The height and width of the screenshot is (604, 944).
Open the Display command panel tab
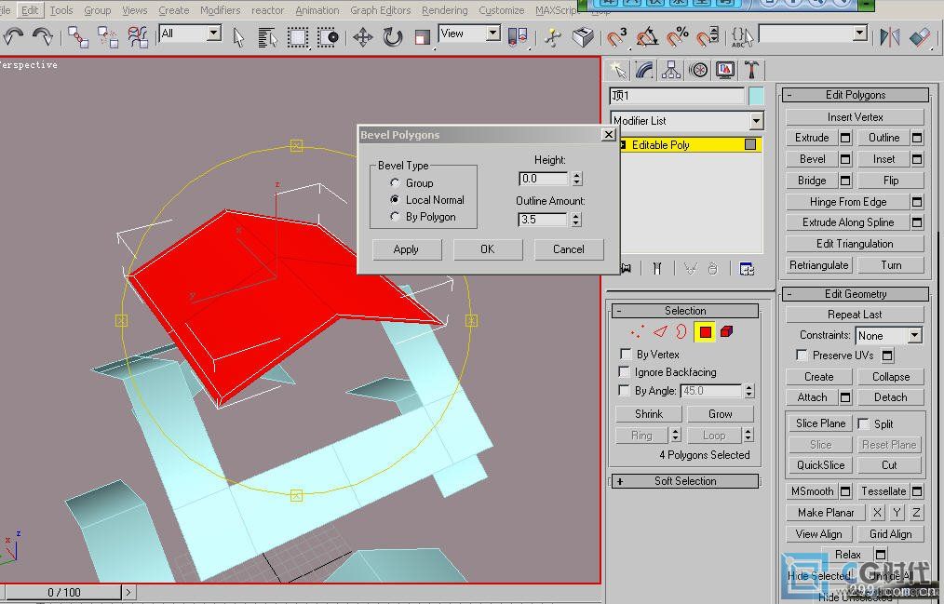coord(725,71)
